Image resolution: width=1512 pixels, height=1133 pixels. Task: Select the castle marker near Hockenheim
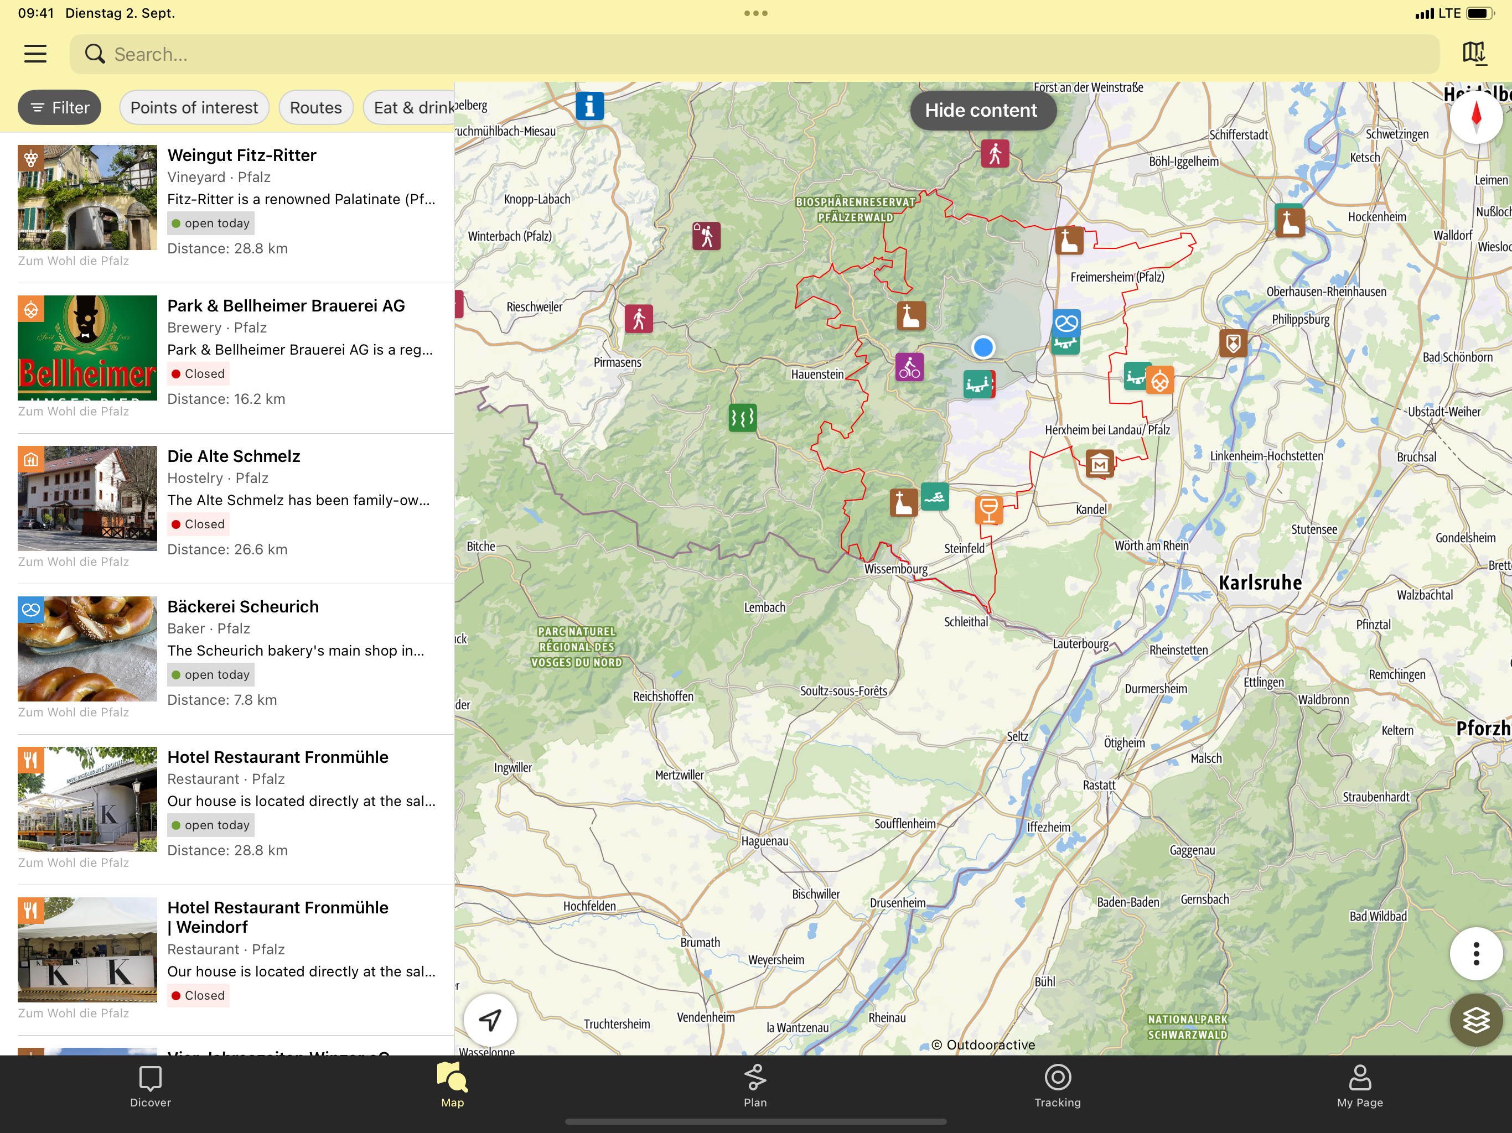(x=1290, y=223)
